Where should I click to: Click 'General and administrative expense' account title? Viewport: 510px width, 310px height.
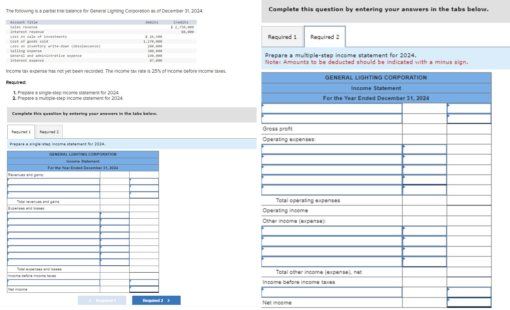[x=46, y=56]
